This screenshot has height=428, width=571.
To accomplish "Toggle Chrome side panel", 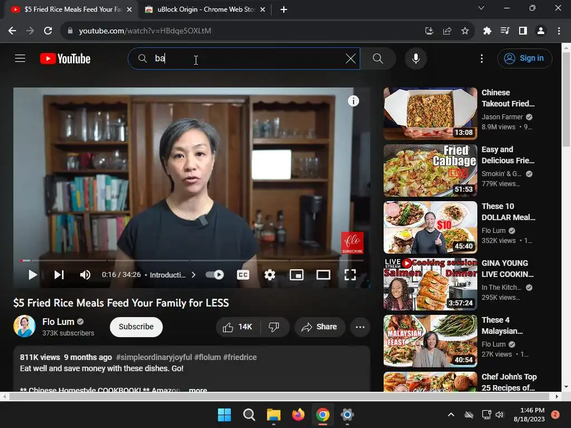I will coord(523,31).
